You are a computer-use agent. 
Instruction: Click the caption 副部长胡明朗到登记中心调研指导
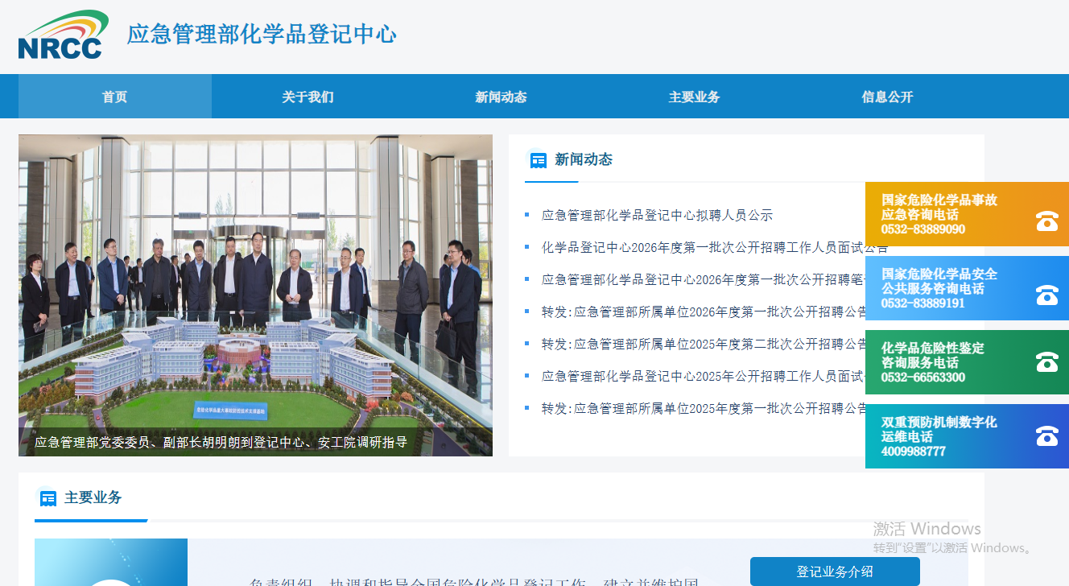click(221, 442)
